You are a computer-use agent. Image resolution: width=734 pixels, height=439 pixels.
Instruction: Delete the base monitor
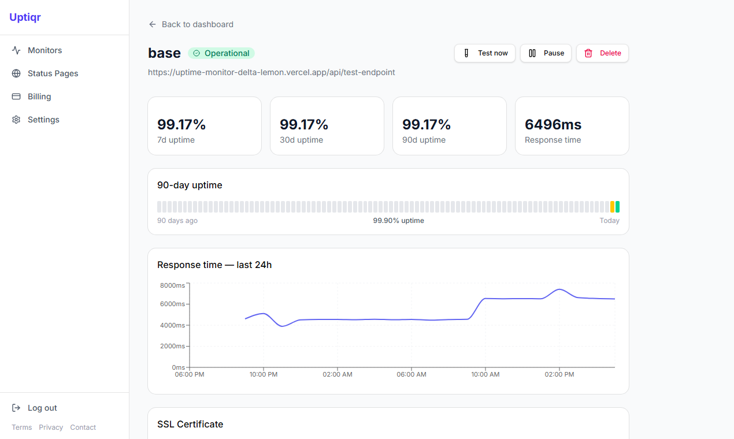point(602,53)
